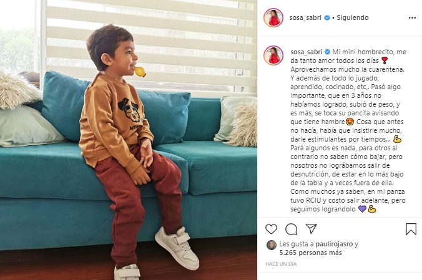
Task: Open sosa_sabri username in post header
Action: [305, 17]
